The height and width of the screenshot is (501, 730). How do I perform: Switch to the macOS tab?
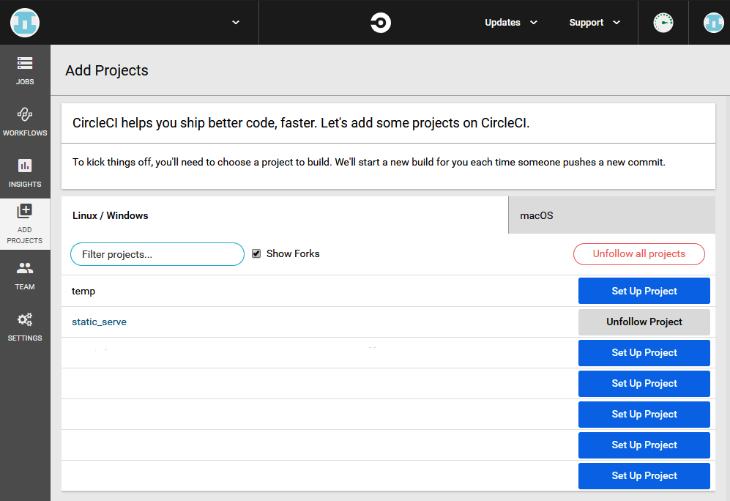click(611, 215)
